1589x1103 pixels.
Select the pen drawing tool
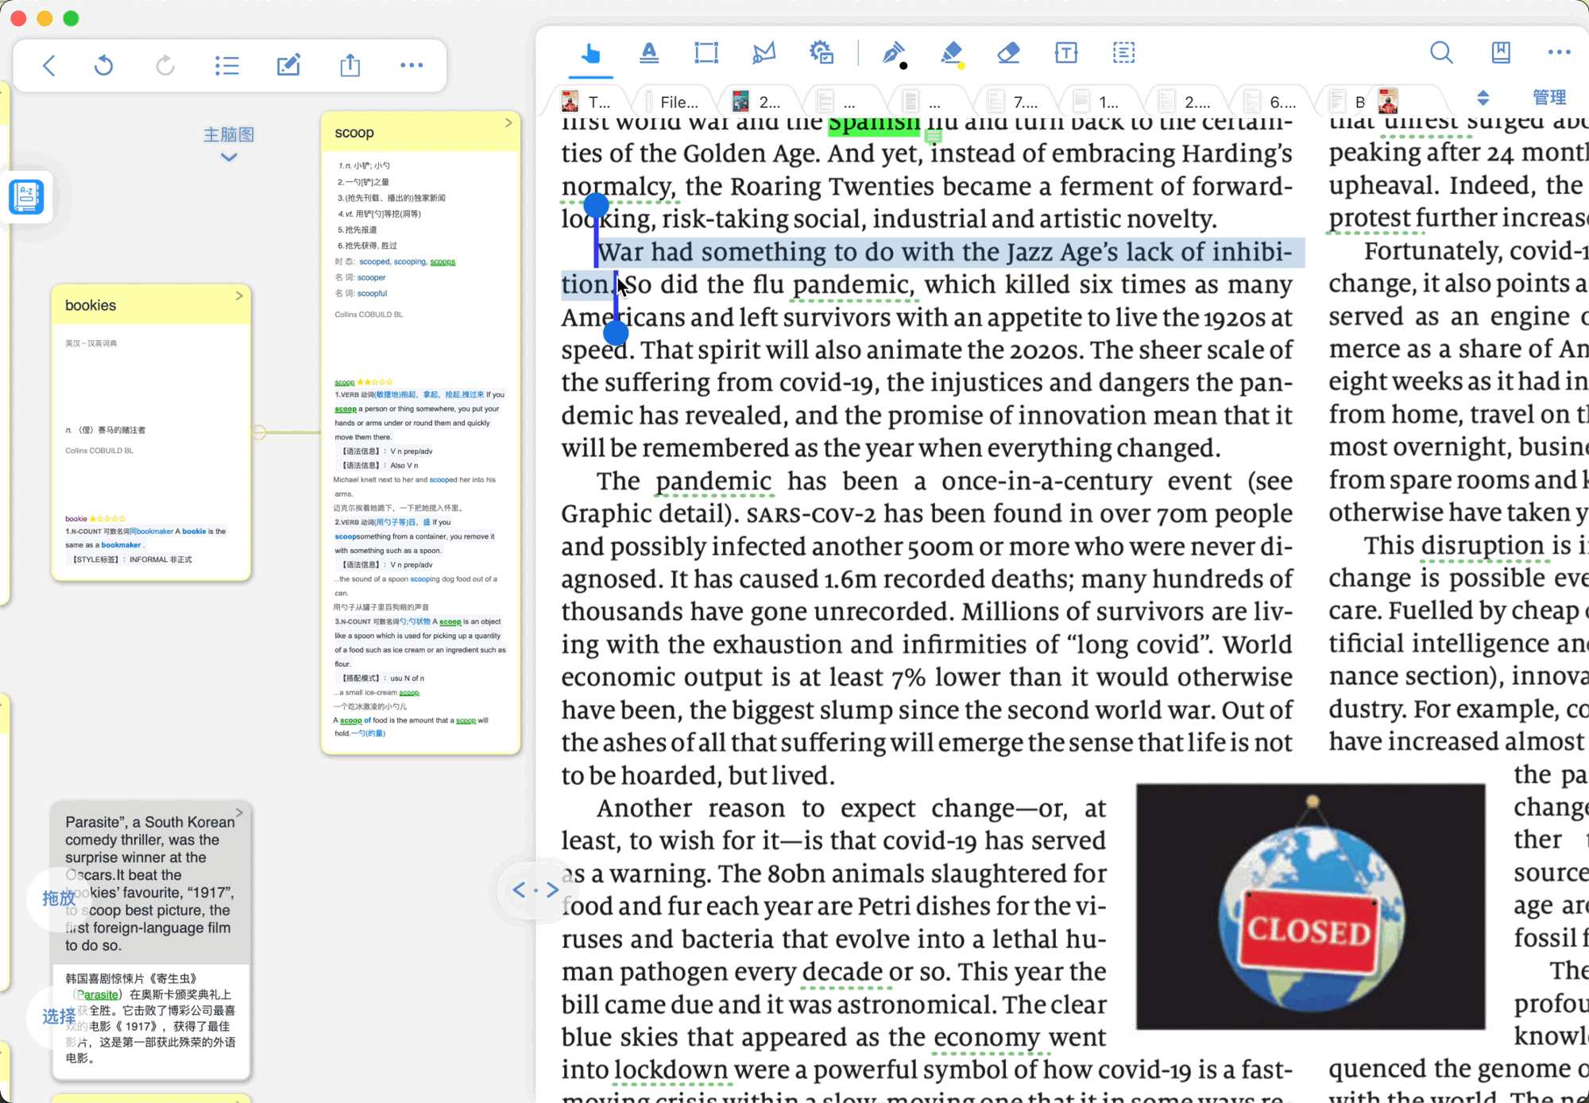(894, 54)
